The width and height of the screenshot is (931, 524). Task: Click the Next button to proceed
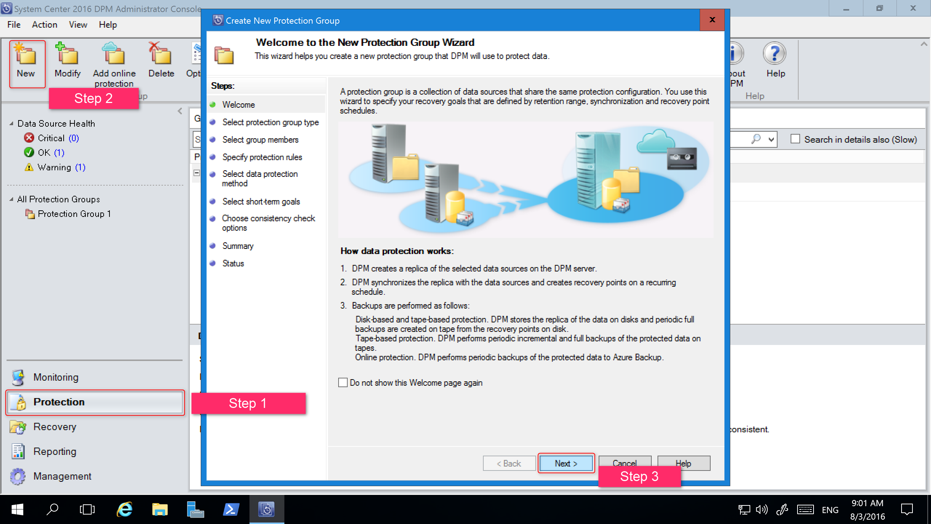[565, 463]
